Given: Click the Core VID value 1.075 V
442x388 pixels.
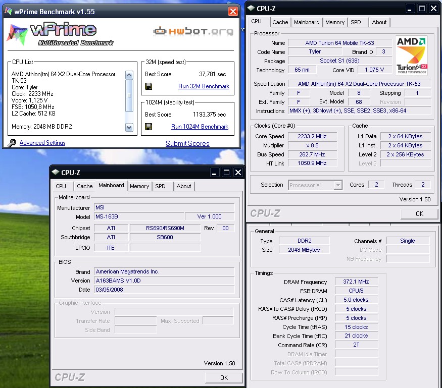Looking at the screenshot, I should [x=374, y=70].
